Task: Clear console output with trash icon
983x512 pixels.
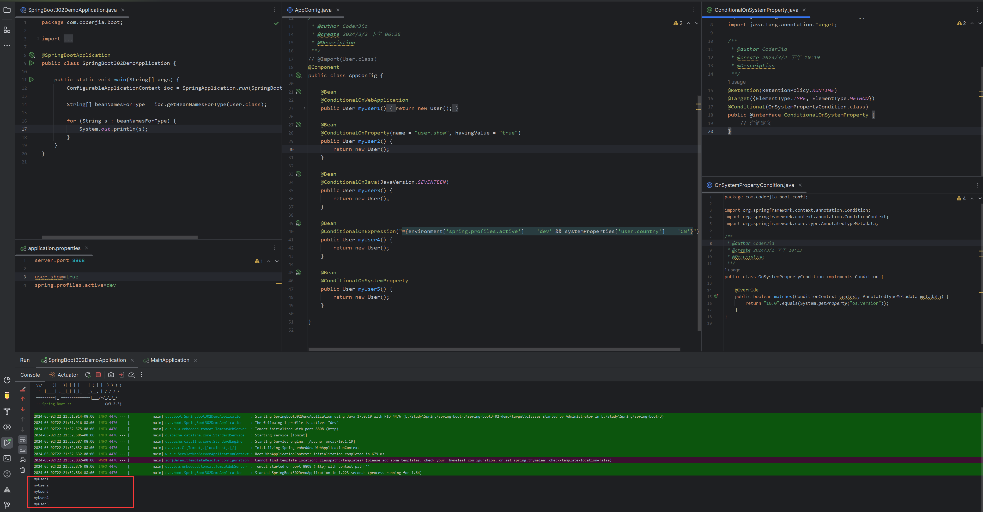Action: (23, 470)
